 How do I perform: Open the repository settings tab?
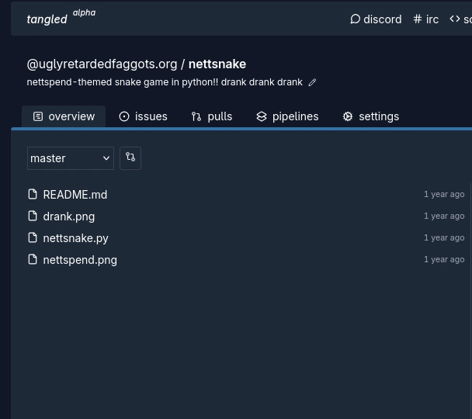point(370,116)
